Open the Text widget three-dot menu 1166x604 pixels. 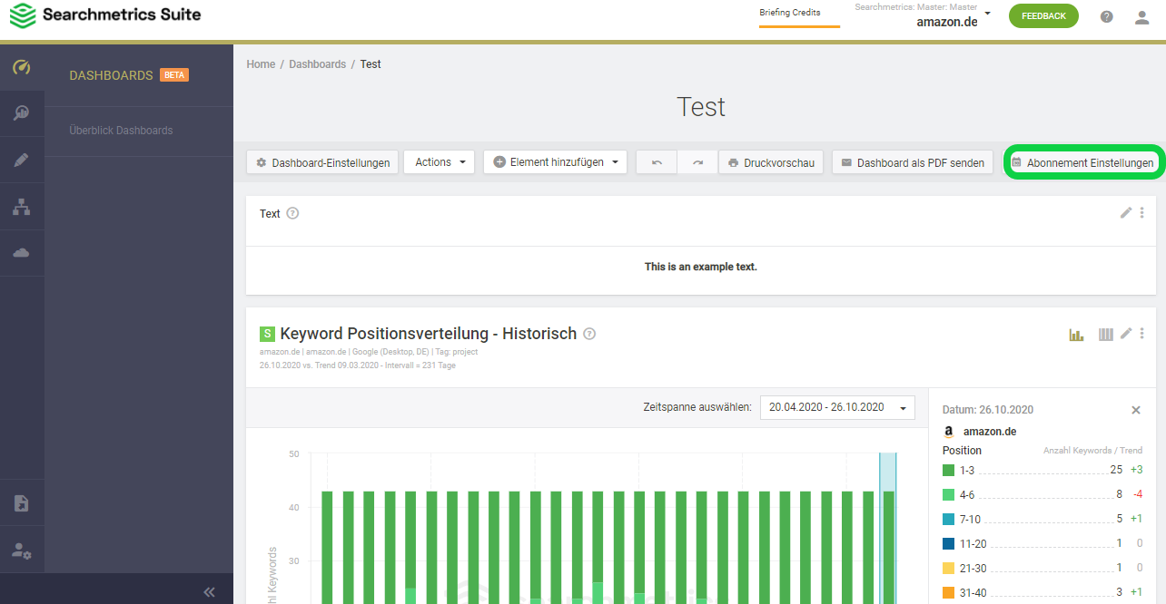click(1141, 212)
